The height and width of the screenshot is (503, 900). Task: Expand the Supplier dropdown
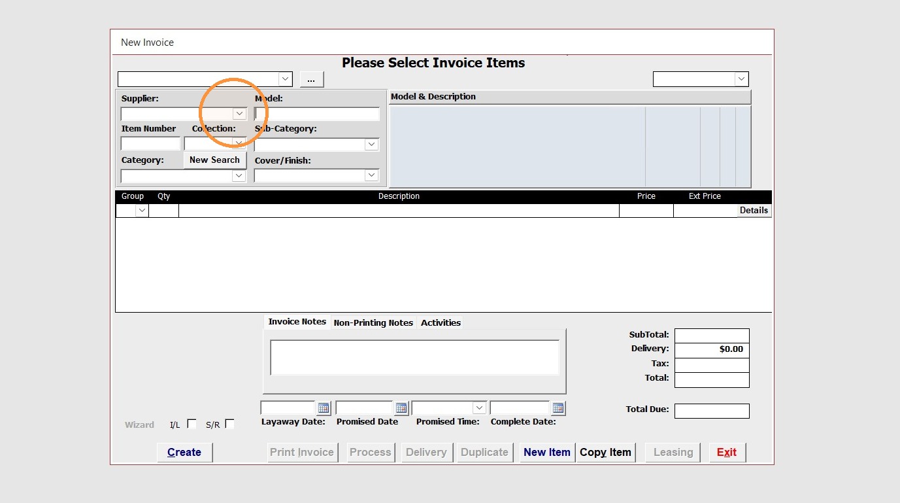240,114
